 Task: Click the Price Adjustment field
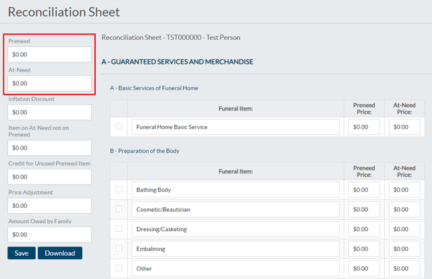coord(50,206)
